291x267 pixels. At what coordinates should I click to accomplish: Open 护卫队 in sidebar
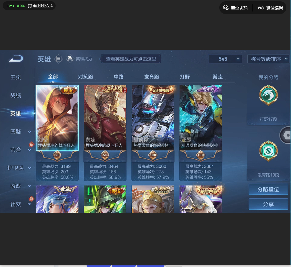(x=16, y=168)
